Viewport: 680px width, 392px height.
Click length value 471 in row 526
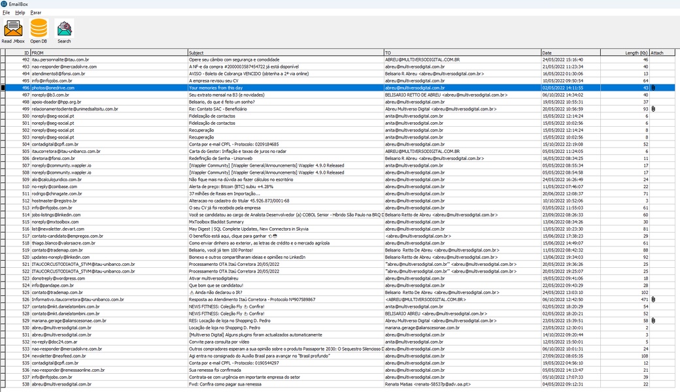coord(645,300)
